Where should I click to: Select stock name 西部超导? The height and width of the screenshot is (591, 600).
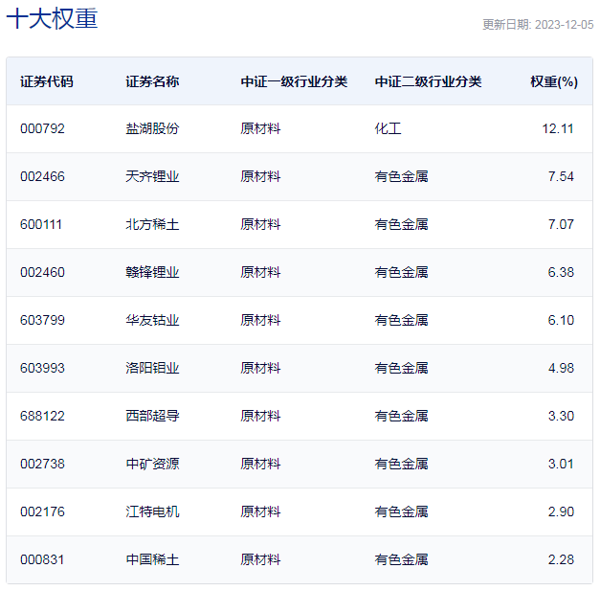click(x=152, y=416)
